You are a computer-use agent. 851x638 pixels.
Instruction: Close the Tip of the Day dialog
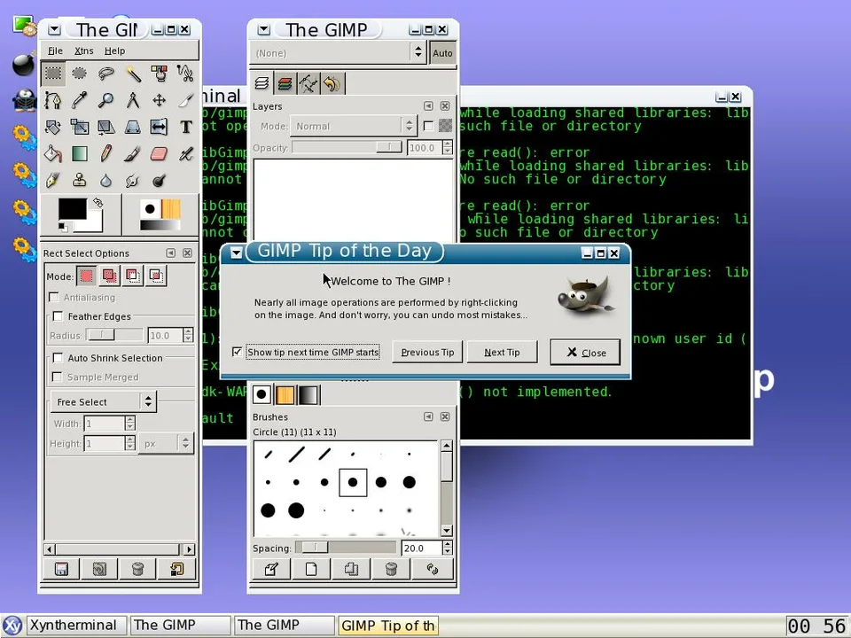coord(586,352)
